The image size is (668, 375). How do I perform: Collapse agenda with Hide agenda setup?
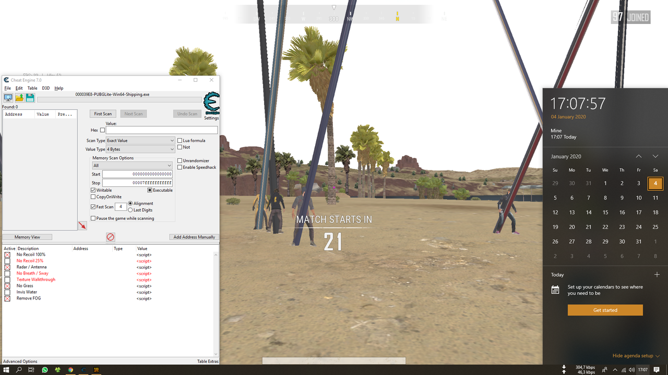(x=636, y=356)
